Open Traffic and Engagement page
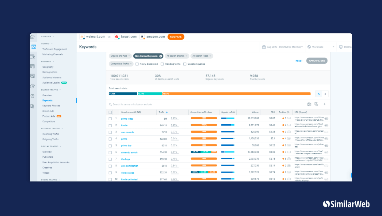Image resolution: width=382 pixels, height=216 pixels. 54,49
